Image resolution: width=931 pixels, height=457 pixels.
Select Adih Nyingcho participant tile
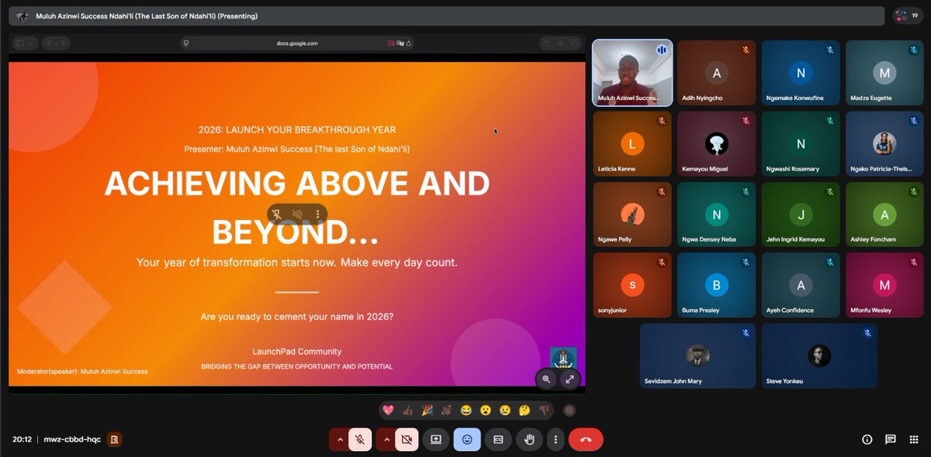pyautogui.click(x=717, y=72)
